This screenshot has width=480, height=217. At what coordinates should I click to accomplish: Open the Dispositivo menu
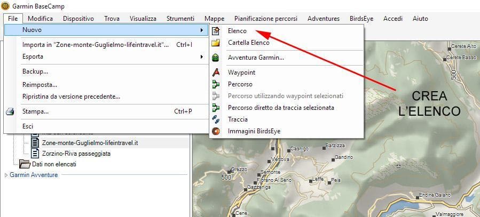[78, 19]
